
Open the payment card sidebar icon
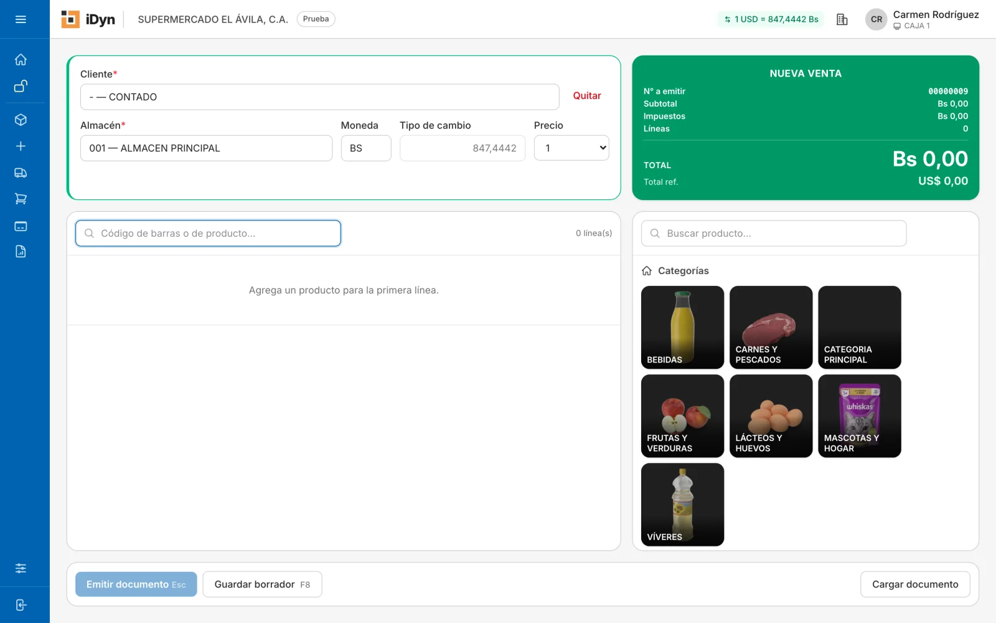21,226
